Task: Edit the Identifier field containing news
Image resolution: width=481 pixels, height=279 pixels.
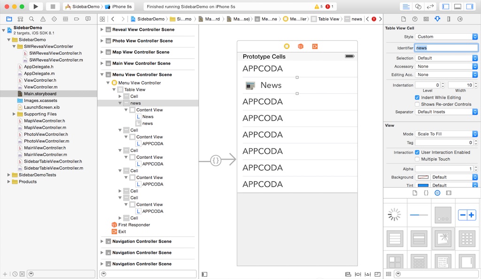Action: tap(446, 47)
